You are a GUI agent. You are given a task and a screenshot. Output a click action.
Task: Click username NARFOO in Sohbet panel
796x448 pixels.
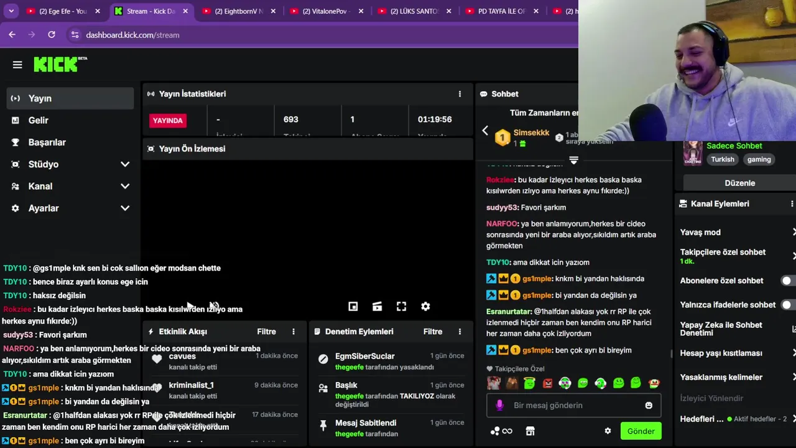(501, 224)
